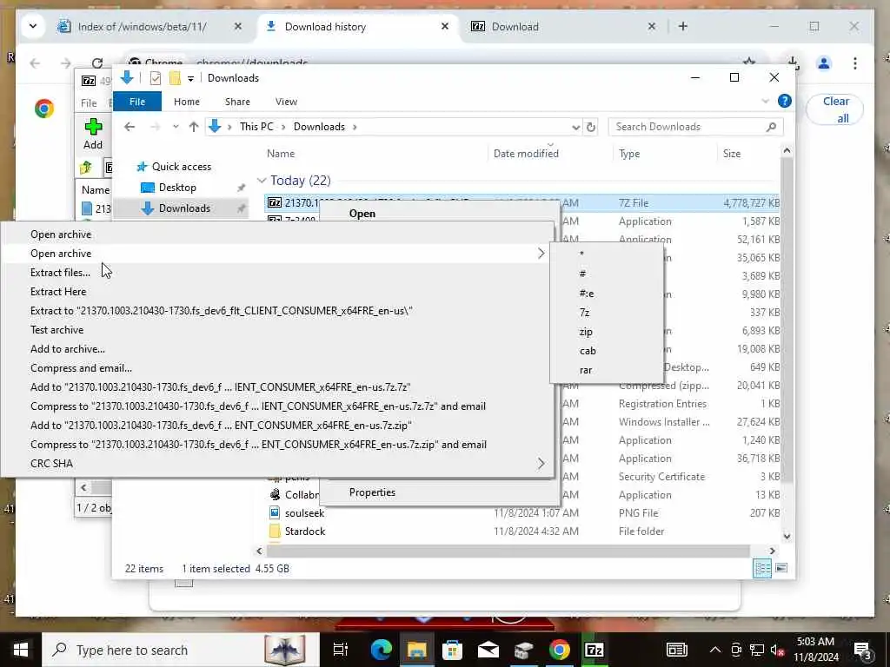Screen dimensions: 890x667
Task: Select the zip option in submenu
Action: tap(587, 332)
